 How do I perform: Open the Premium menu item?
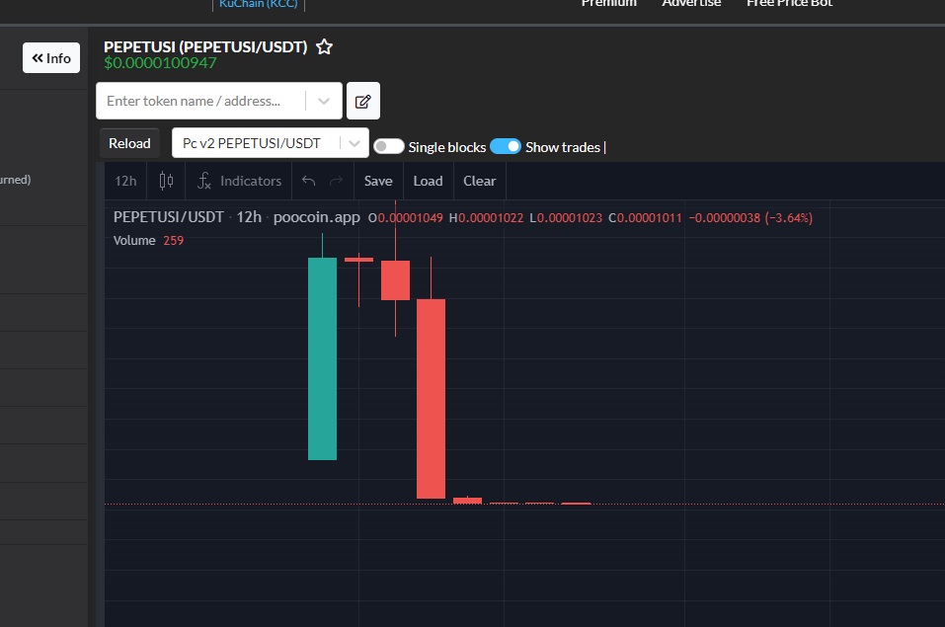(608, 3)
